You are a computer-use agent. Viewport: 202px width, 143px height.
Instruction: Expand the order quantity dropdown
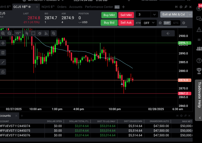pos(154,14)
